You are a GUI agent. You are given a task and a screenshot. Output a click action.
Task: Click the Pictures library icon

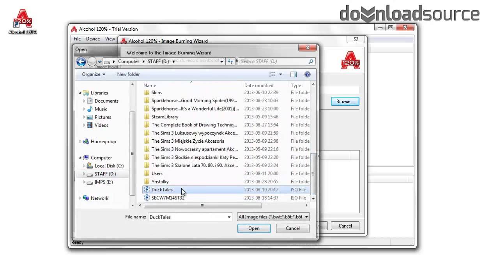tap(90, 117)
